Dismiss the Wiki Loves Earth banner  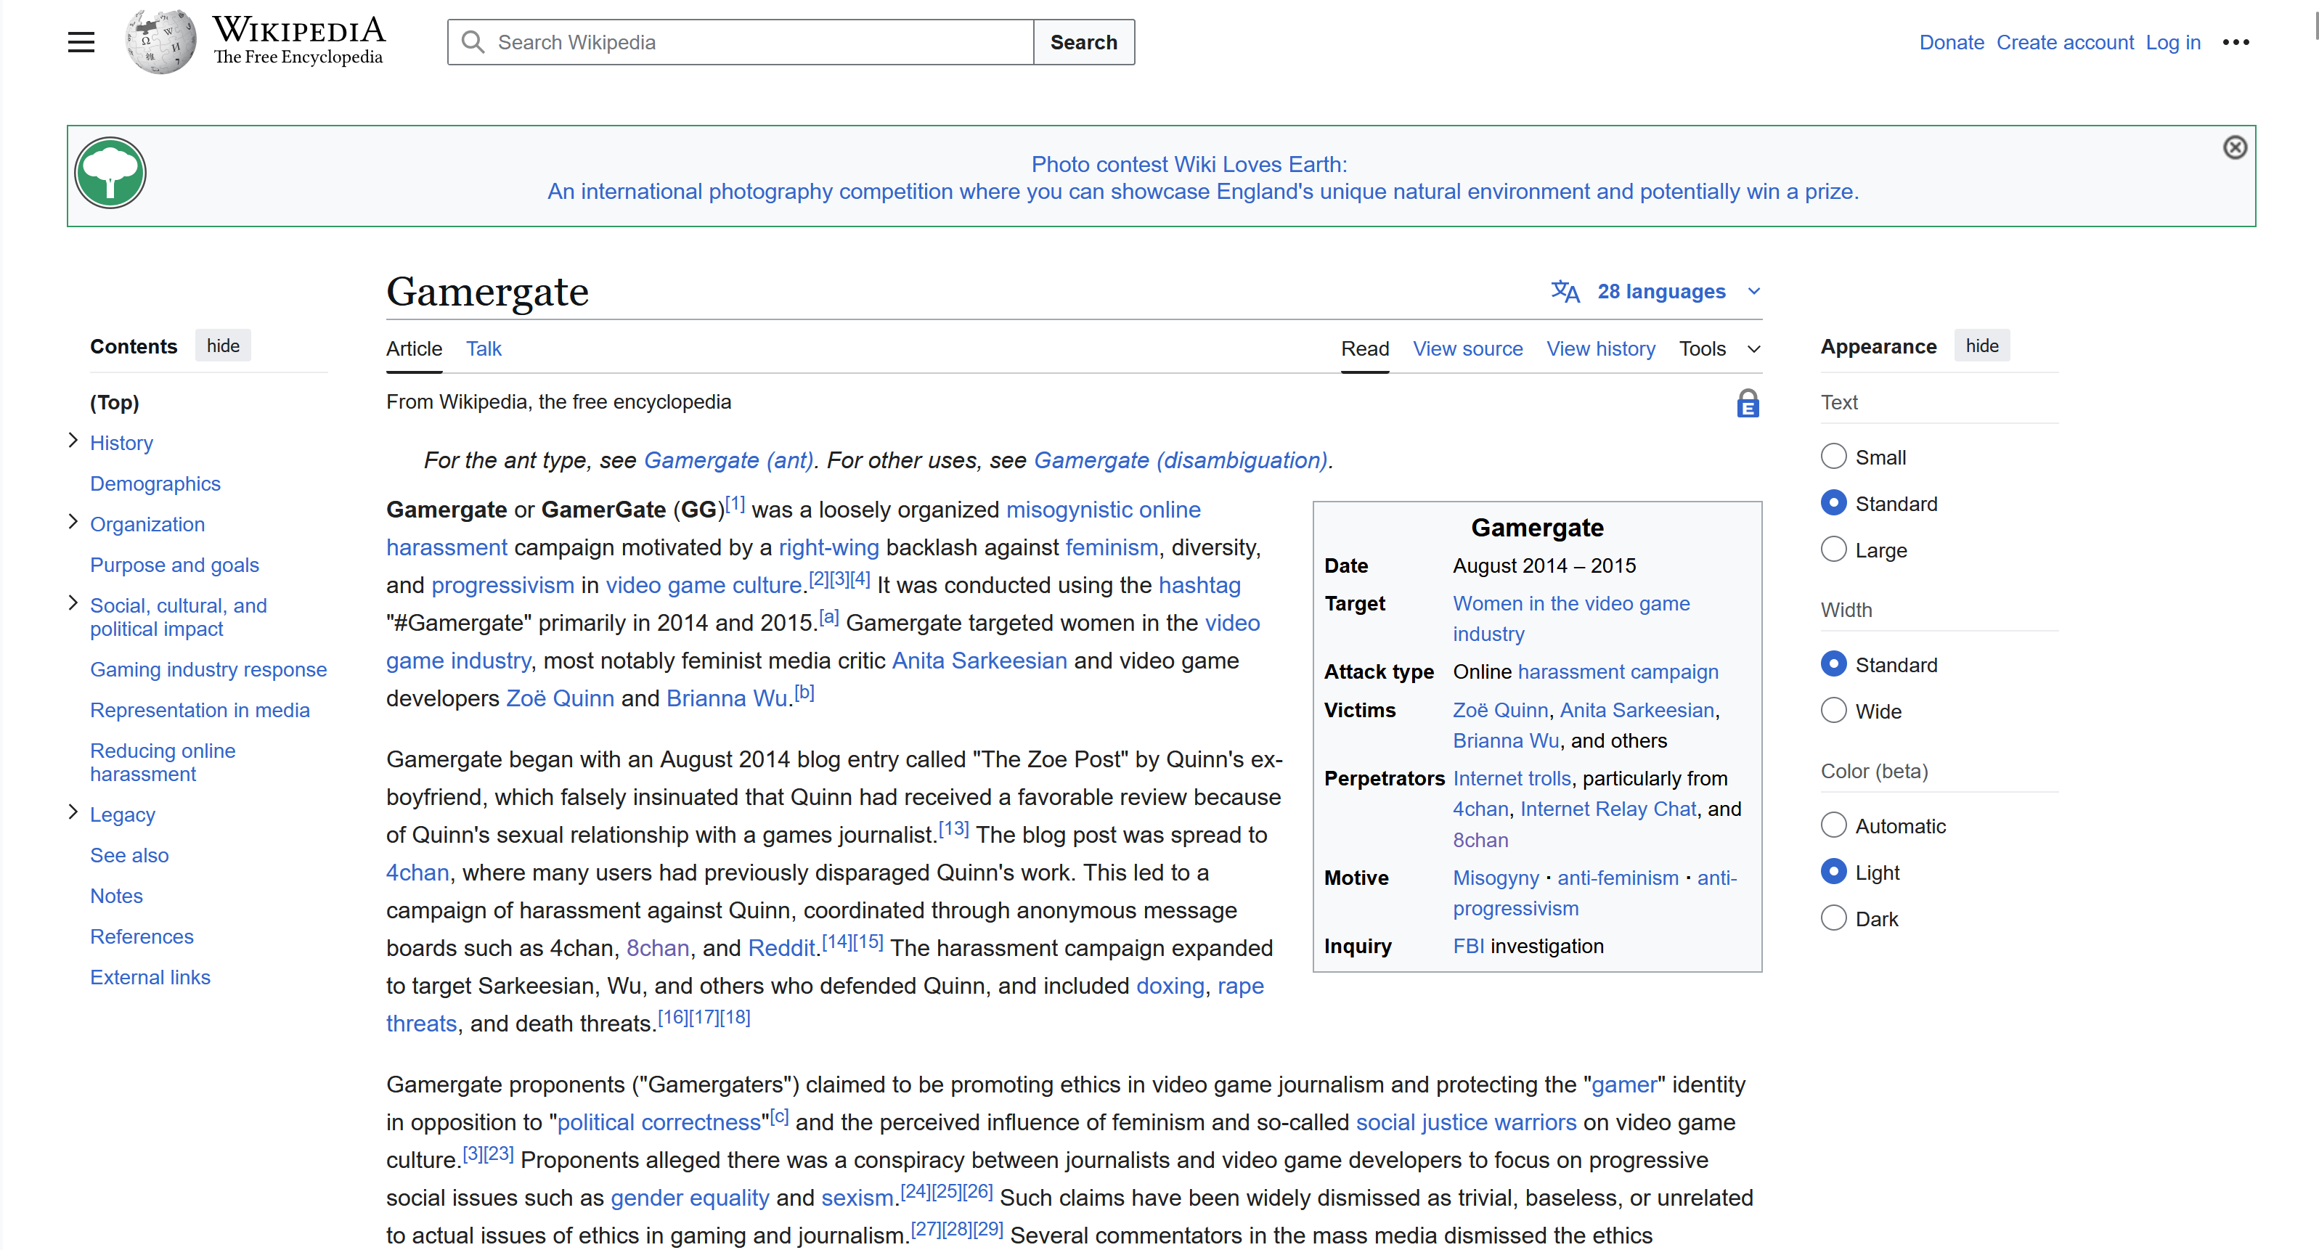(x=2234, y=147)
